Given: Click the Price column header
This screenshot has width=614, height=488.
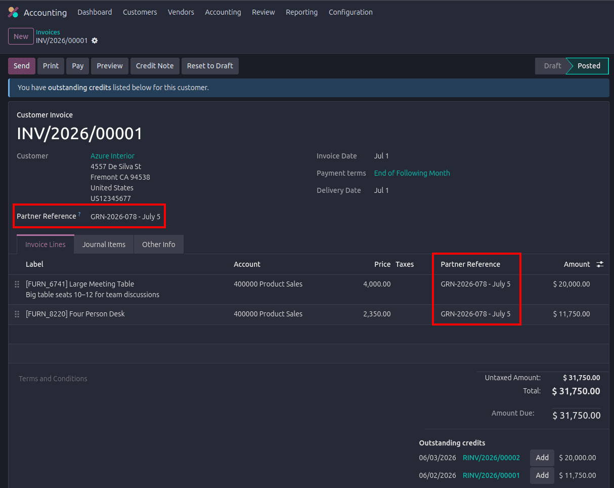Looking at the screenshot, I should coord(382,264).
